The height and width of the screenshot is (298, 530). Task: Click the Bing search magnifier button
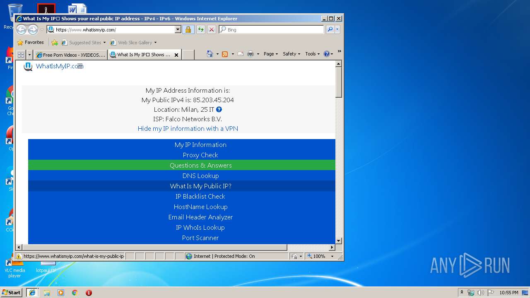coord(330,29)
